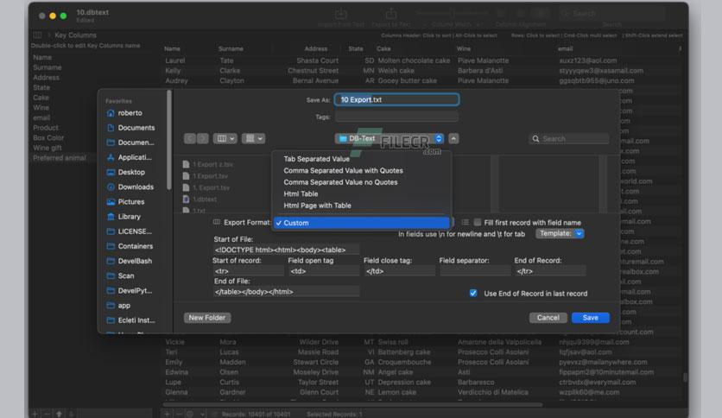Open the Scan folder in the sidebar

(x=121, y=275)
